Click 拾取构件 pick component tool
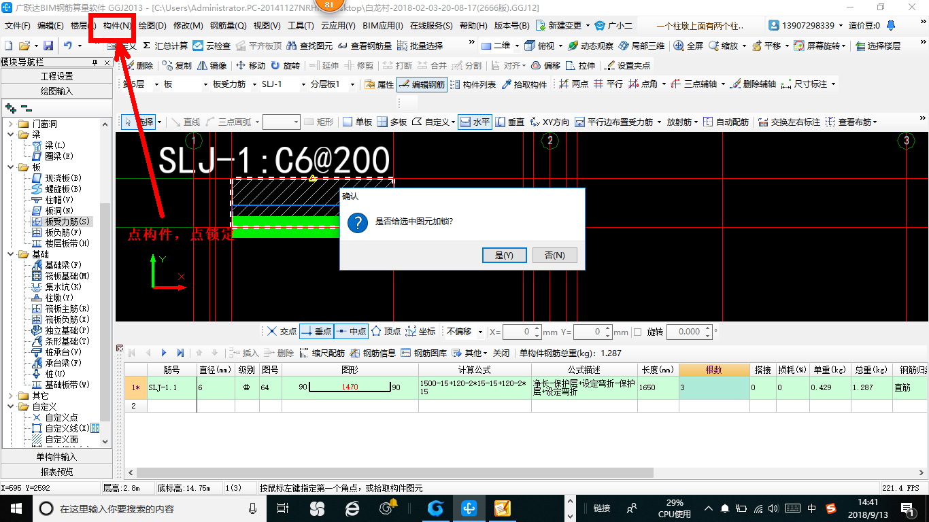 pyautogui.click(x=524, y=84)
